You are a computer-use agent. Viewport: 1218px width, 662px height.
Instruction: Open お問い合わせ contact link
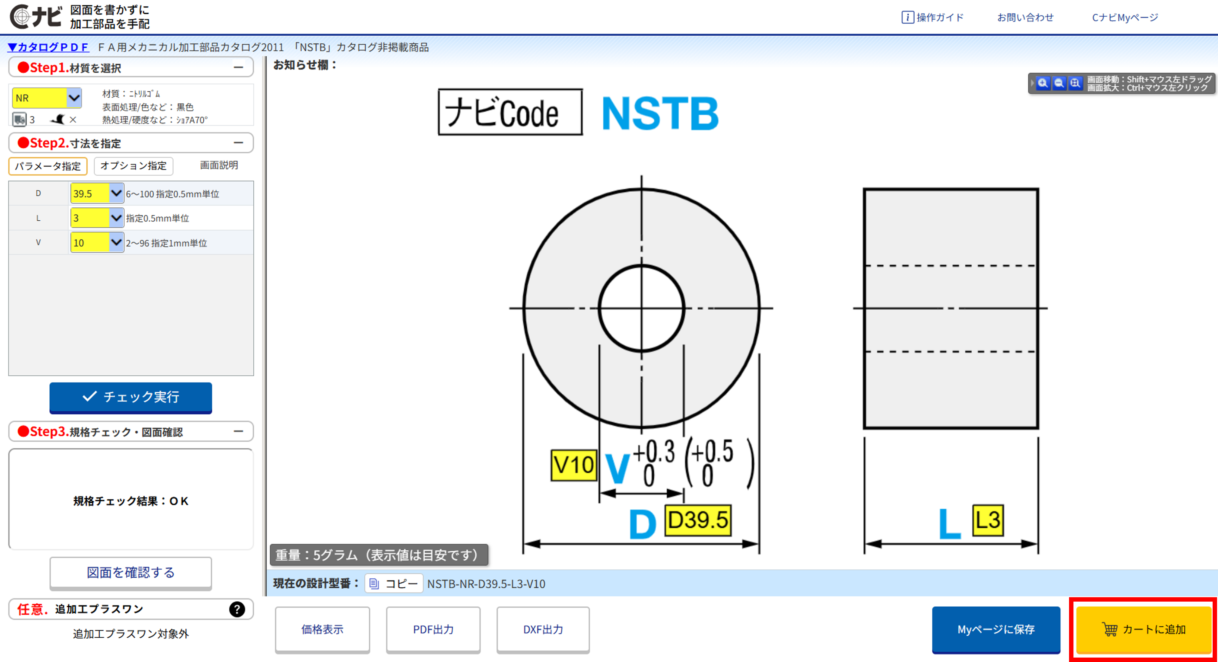(1025, 17)
